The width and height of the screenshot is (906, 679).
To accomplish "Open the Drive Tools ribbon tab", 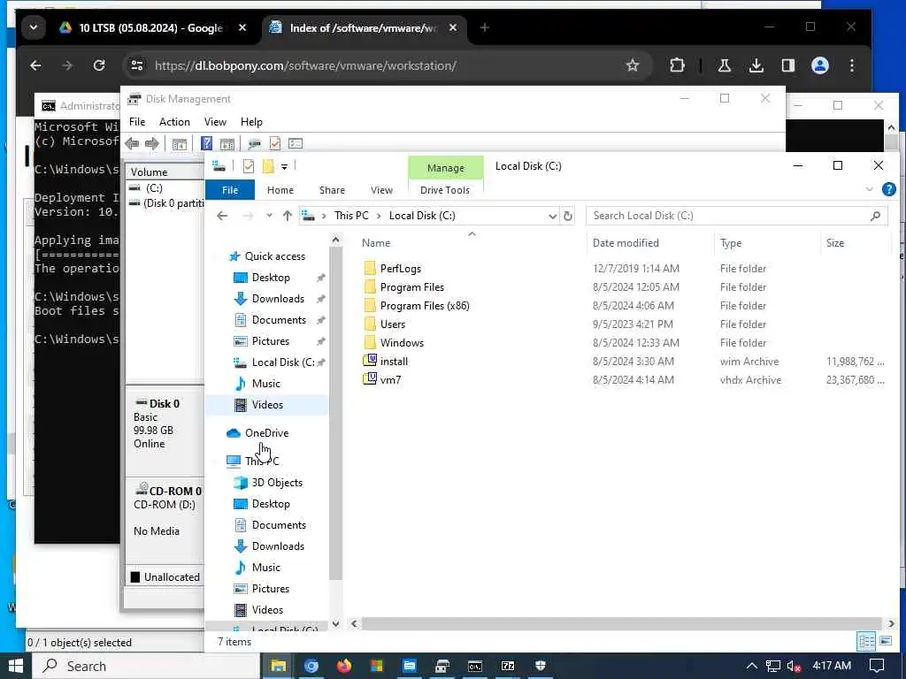I will point(445,190).
